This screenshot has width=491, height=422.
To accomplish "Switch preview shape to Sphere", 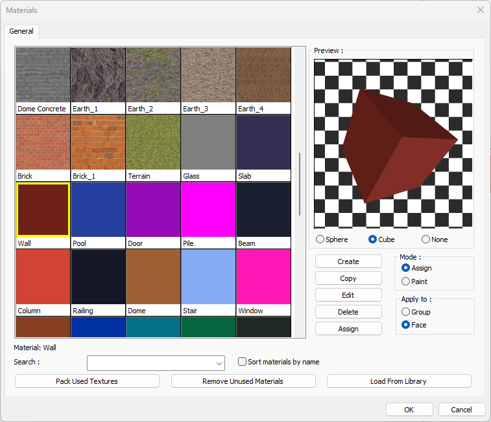I will click(x=320, y=239).
